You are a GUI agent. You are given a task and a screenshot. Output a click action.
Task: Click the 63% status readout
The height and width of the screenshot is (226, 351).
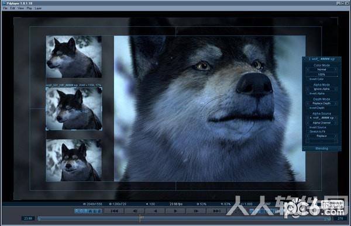click(x=226, y=204)
